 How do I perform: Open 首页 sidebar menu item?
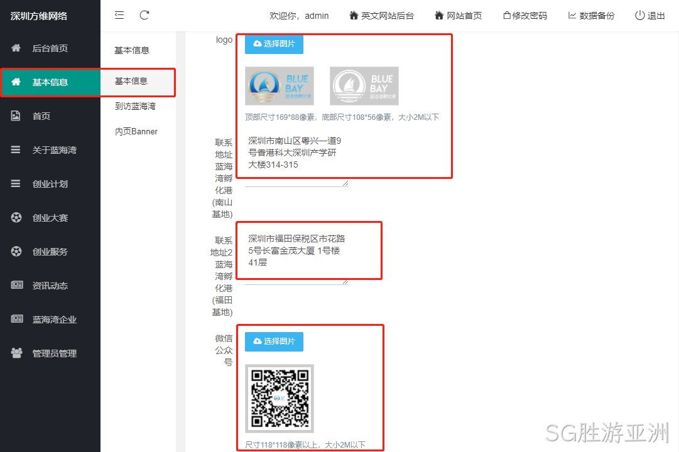(x=50, y=116)
